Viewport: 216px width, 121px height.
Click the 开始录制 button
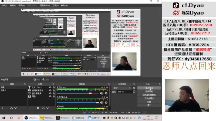(149, 91)
